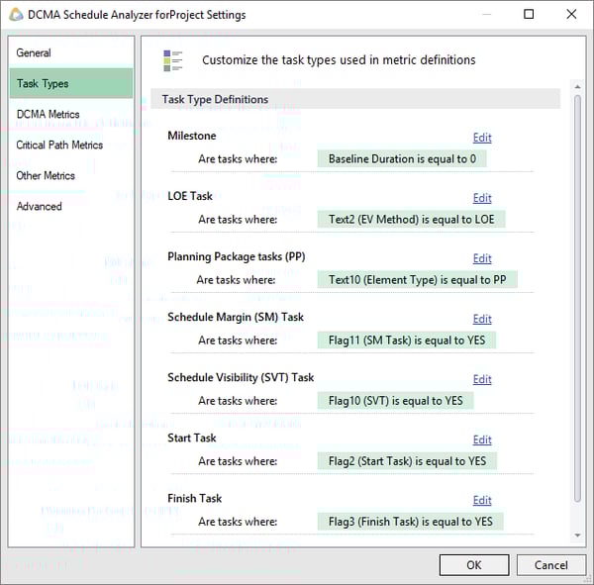Edit the Planning Package tasks definition
This screenshot has width=594, height=585.
point(482,258)
